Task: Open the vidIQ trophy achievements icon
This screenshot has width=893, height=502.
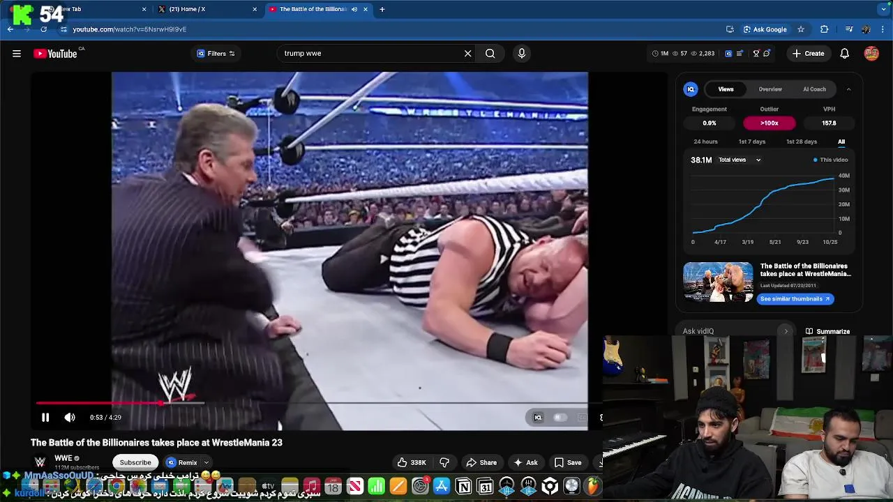Action: pos(756,54)
